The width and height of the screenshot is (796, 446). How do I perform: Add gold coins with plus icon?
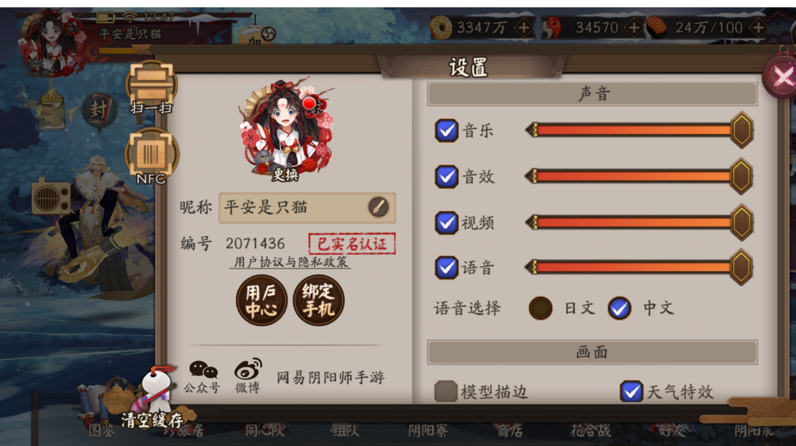[x=524, y=28]
